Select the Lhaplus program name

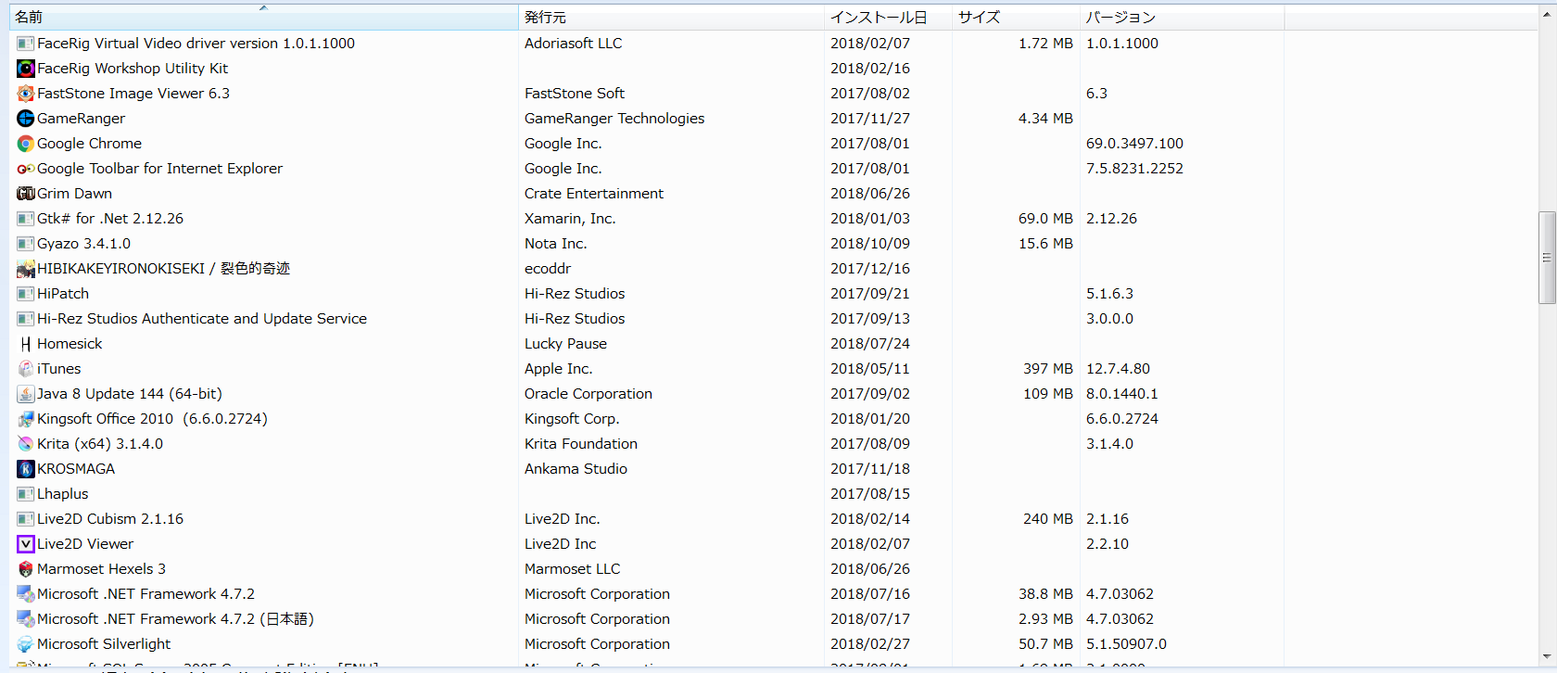pyautogui.click(x=63, y=494)
